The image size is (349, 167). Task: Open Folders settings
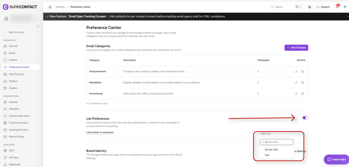coord(13,60)
